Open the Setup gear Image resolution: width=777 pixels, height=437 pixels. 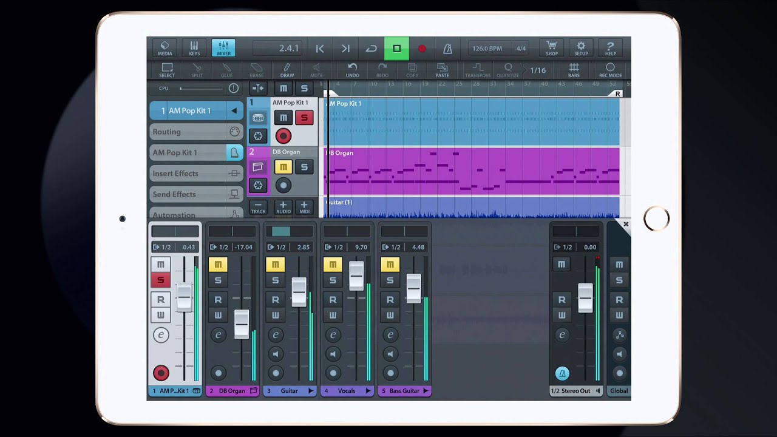pyautogui.click(x=581, y=49)
